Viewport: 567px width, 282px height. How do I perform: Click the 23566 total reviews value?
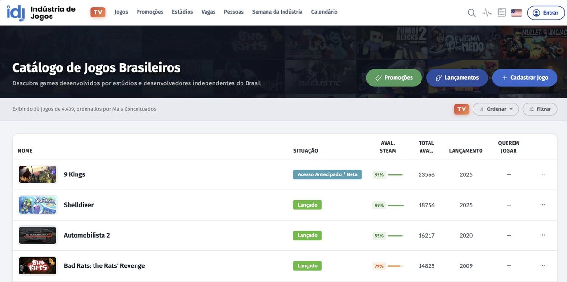pyautogui.click(x=426, y=174)
